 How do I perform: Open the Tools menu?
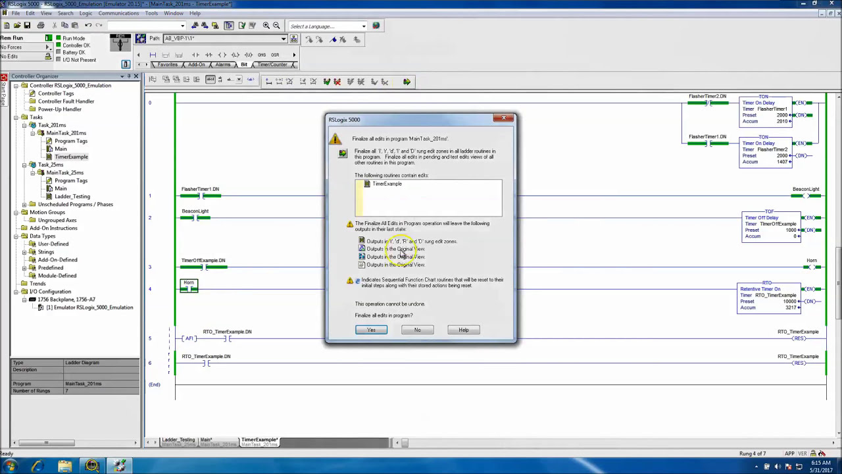pos(151,13)
